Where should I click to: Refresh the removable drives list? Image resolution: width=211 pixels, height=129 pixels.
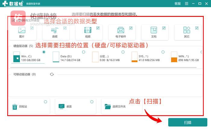[x=52, y=74]
